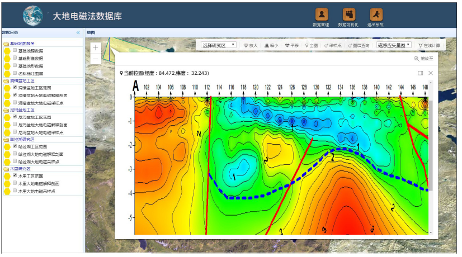Click map zoom-in plus button

(x=96, y=48)
